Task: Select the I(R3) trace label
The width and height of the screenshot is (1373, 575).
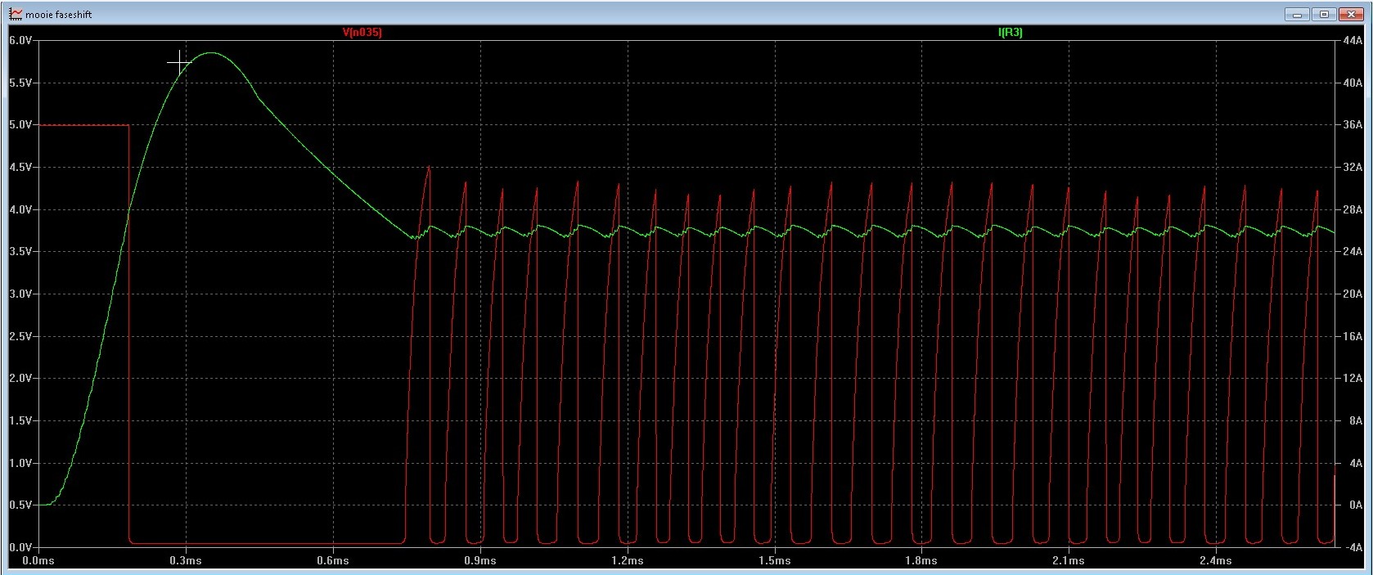Action: [x=1010, y=33]
